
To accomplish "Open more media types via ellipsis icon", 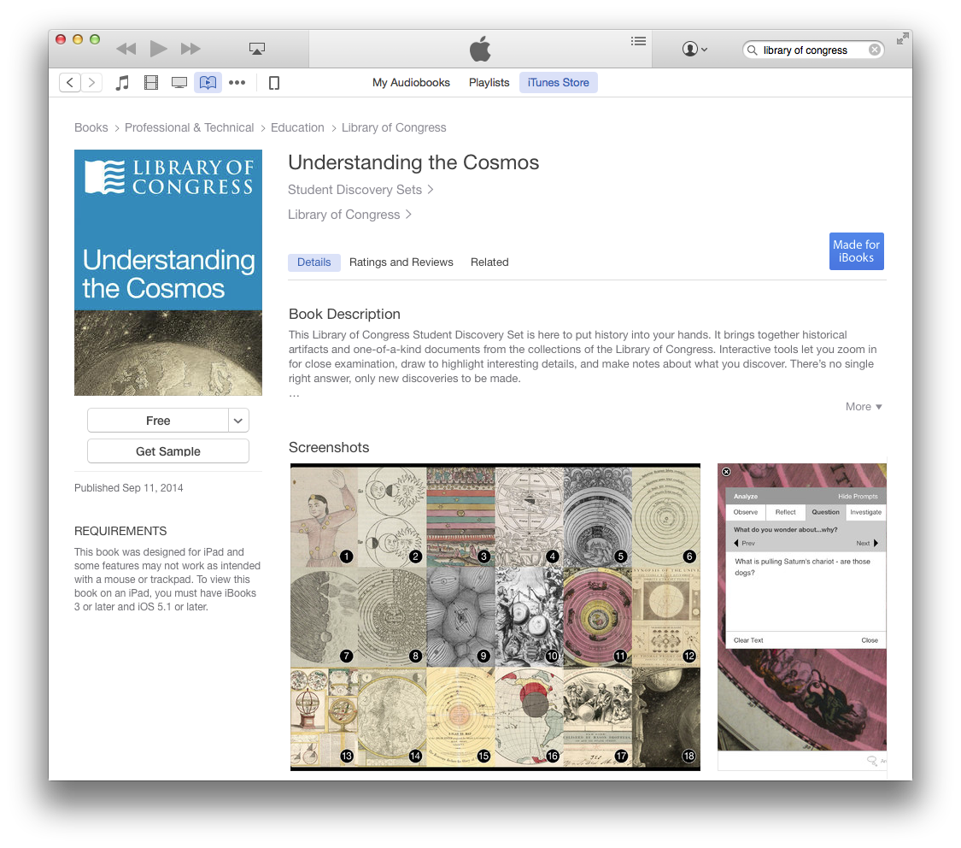I will (x=237, y=82).
